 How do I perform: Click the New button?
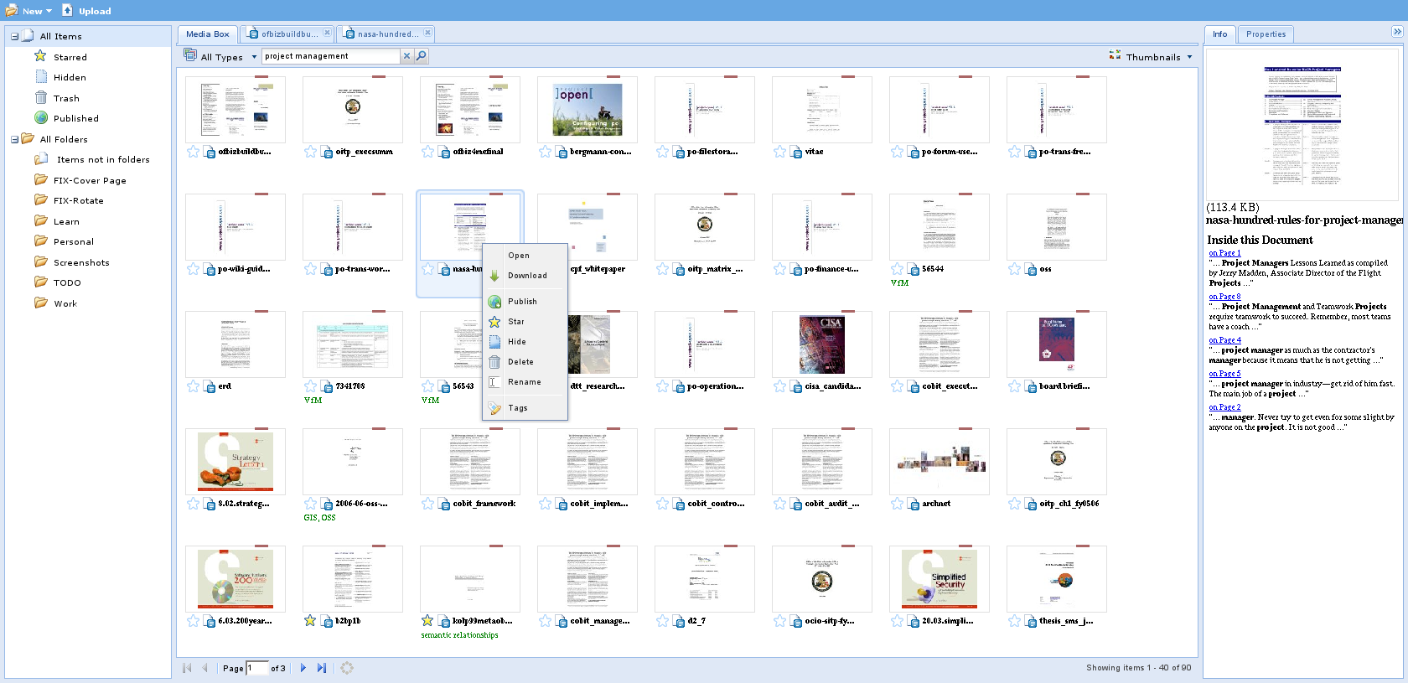point(31,11)
